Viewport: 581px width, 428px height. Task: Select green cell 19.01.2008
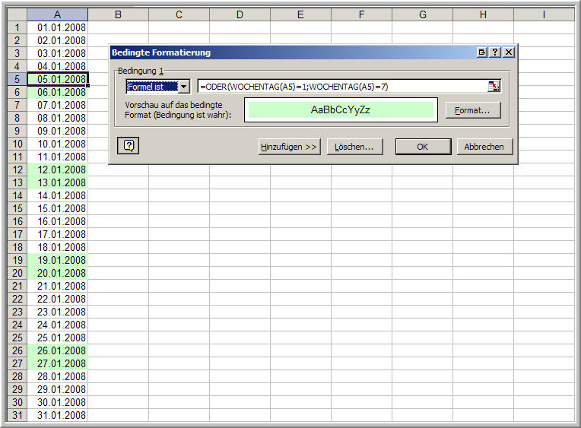tap(58, 260)
